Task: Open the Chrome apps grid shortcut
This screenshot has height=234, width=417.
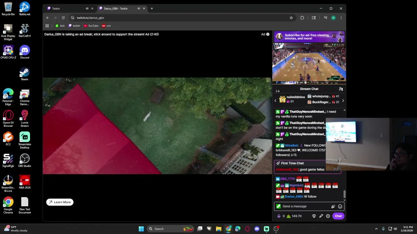Action: point(47,26)
